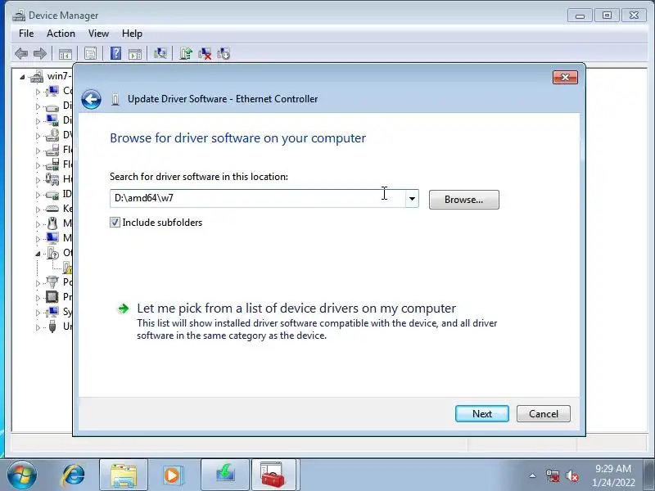Viewport: 655px width, 491px height.
Task: Click the taskbar item with green download arrow
Action: tap(225, 475)
